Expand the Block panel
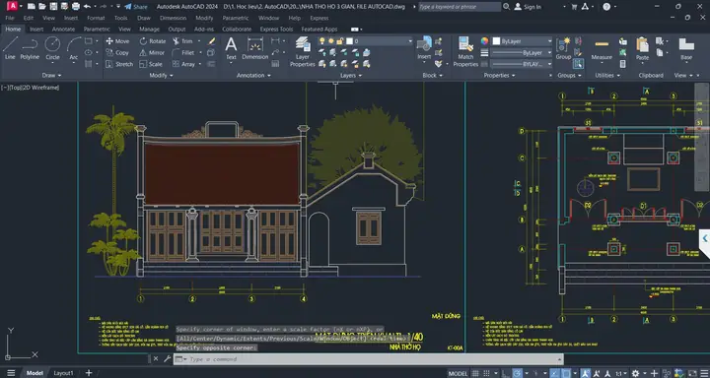Screen dimensions: 710x378 click(x=433, y=76)
